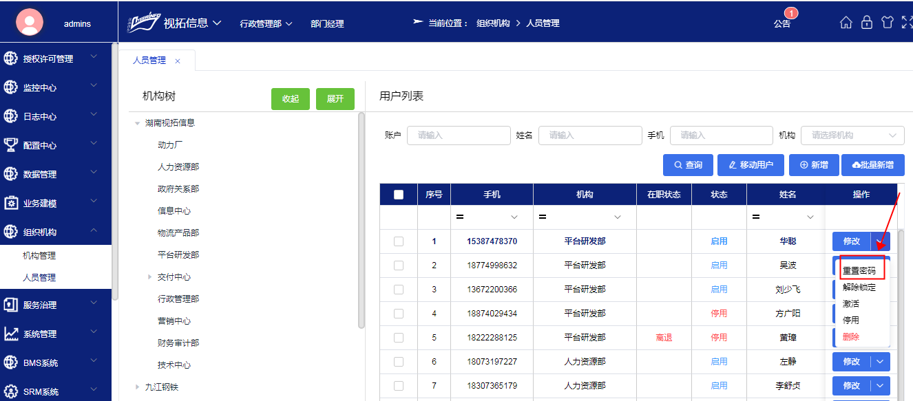The image size is (913, 401).
Task: Click the 视拓信息 logo icon
Action: [143, 23]
